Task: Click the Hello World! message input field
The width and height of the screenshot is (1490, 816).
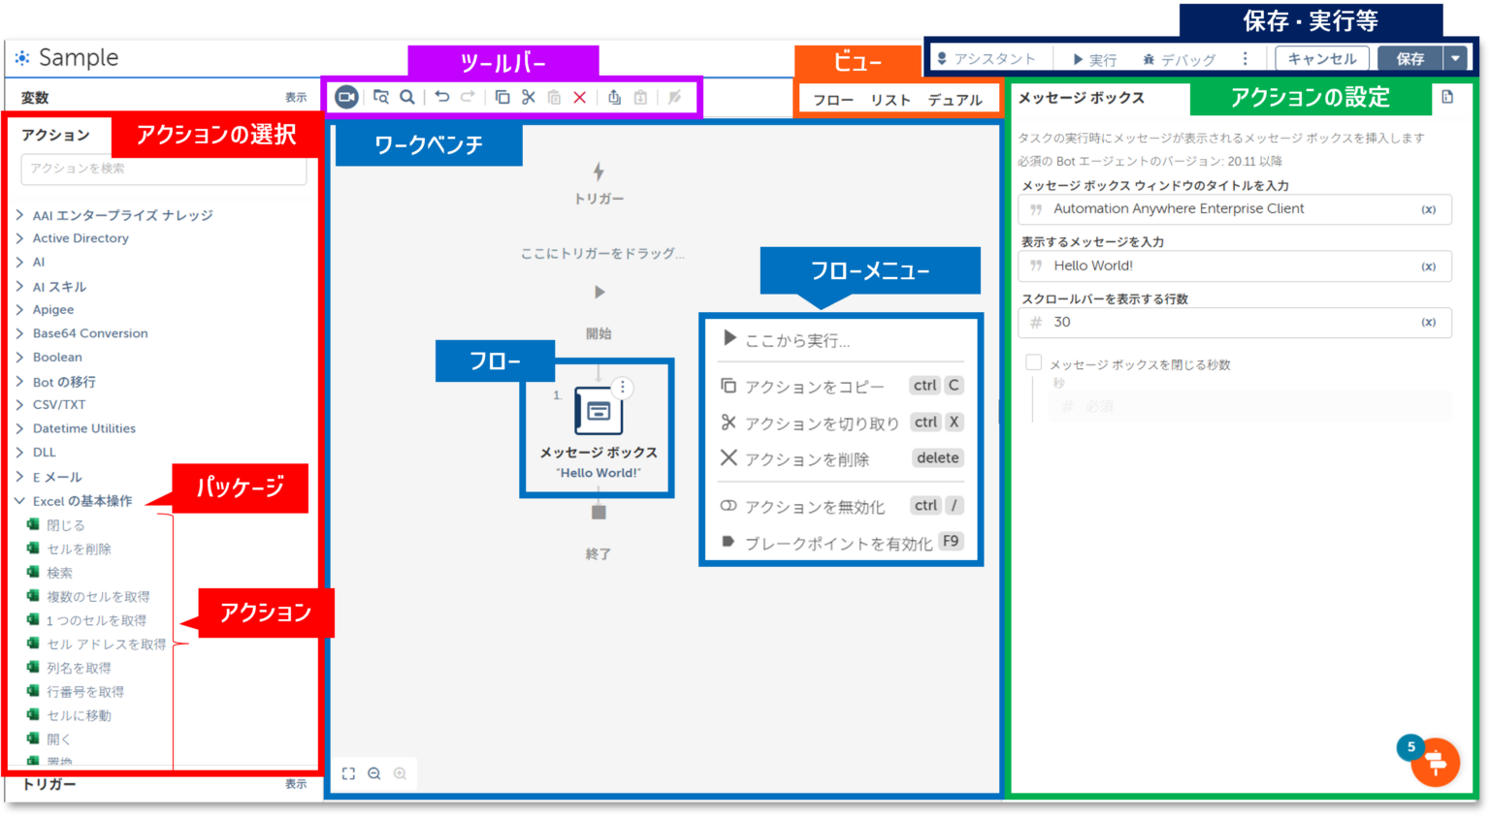Action: (1232, 266)
